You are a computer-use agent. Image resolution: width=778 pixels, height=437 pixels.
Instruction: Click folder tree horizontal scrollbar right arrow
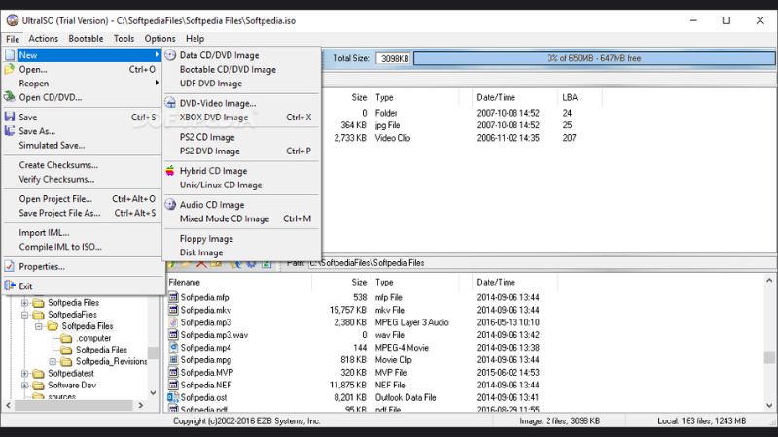pos(141,405)
